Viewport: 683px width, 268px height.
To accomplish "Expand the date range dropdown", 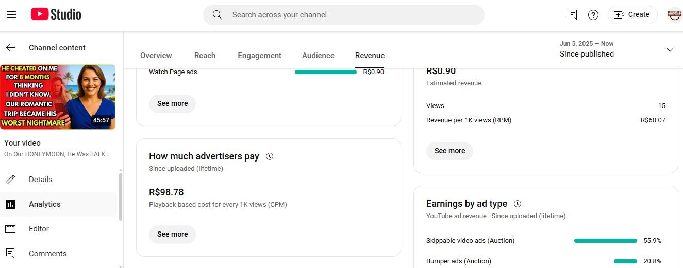I will (670, 50).
